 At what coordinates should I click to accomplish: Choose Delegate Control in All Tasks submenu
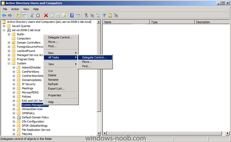tap(95, 57)
